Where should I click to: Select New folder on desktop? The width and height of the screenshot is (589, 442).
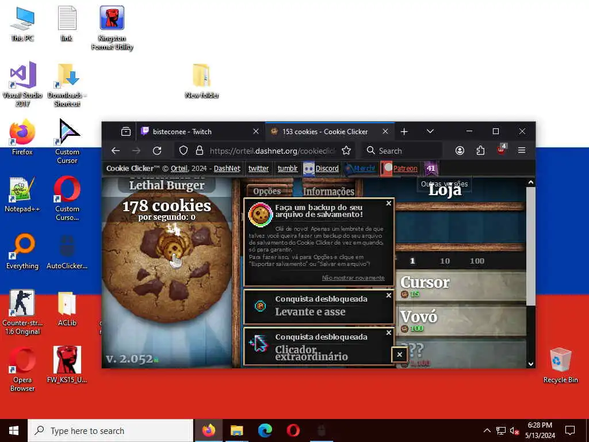tap(202, 81)
